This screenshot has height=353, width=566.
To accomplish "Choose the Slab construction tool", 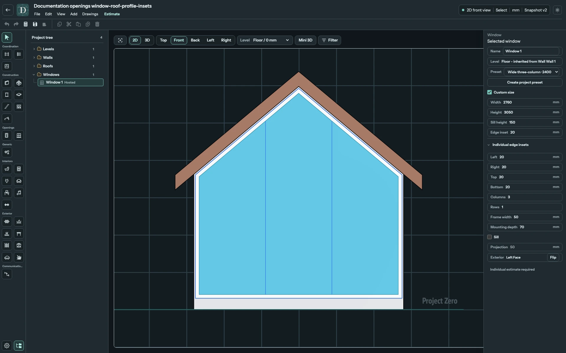I will tap(19, 95).
